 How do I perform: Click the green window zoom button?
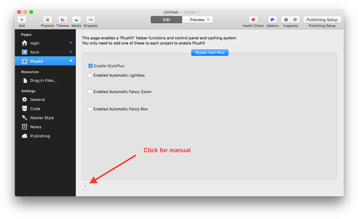click(32, 12)
